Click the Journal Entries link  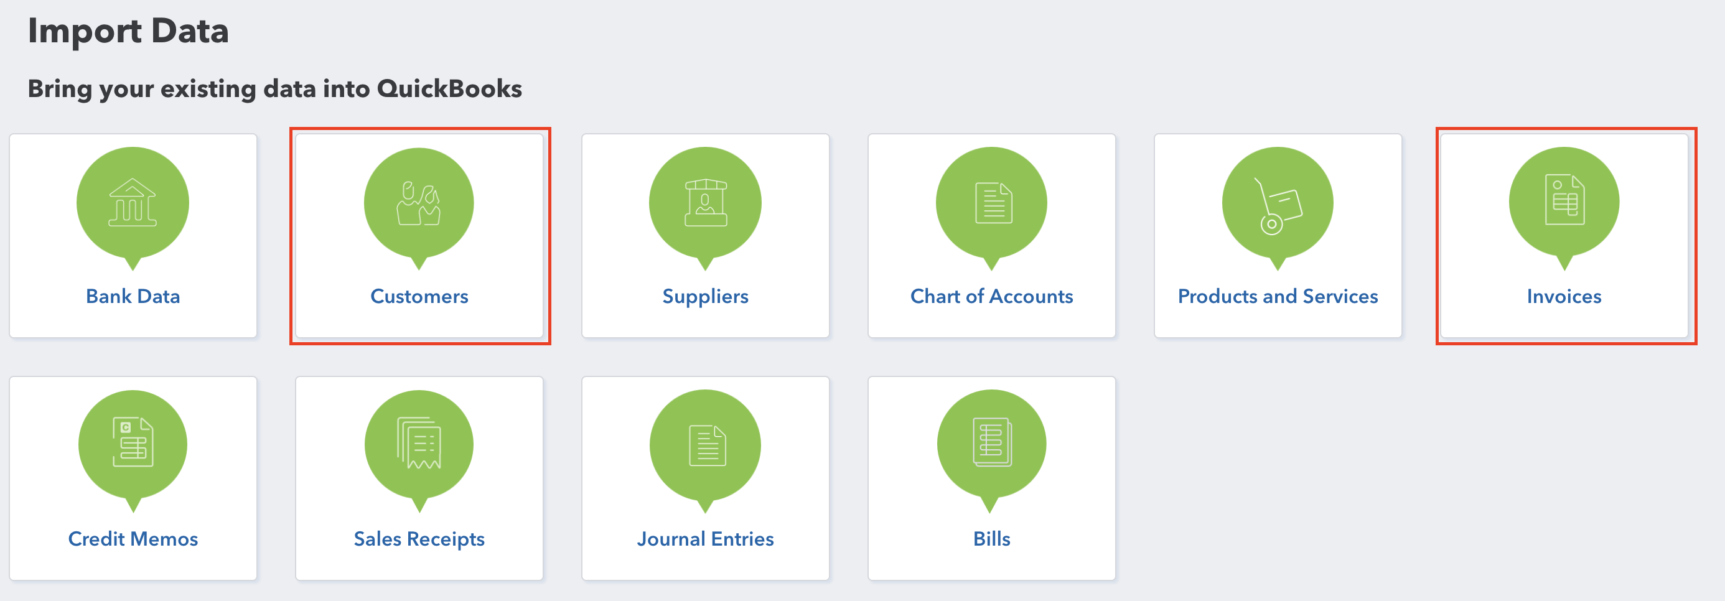[705, 539]
